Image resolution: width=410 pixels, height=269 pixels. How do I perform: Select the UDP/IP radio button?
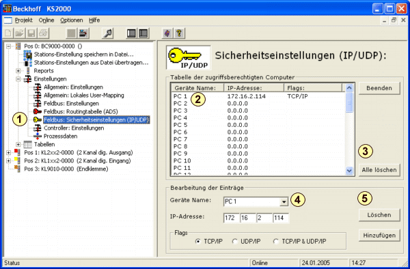pyautogui.click(x=235, y=241)
